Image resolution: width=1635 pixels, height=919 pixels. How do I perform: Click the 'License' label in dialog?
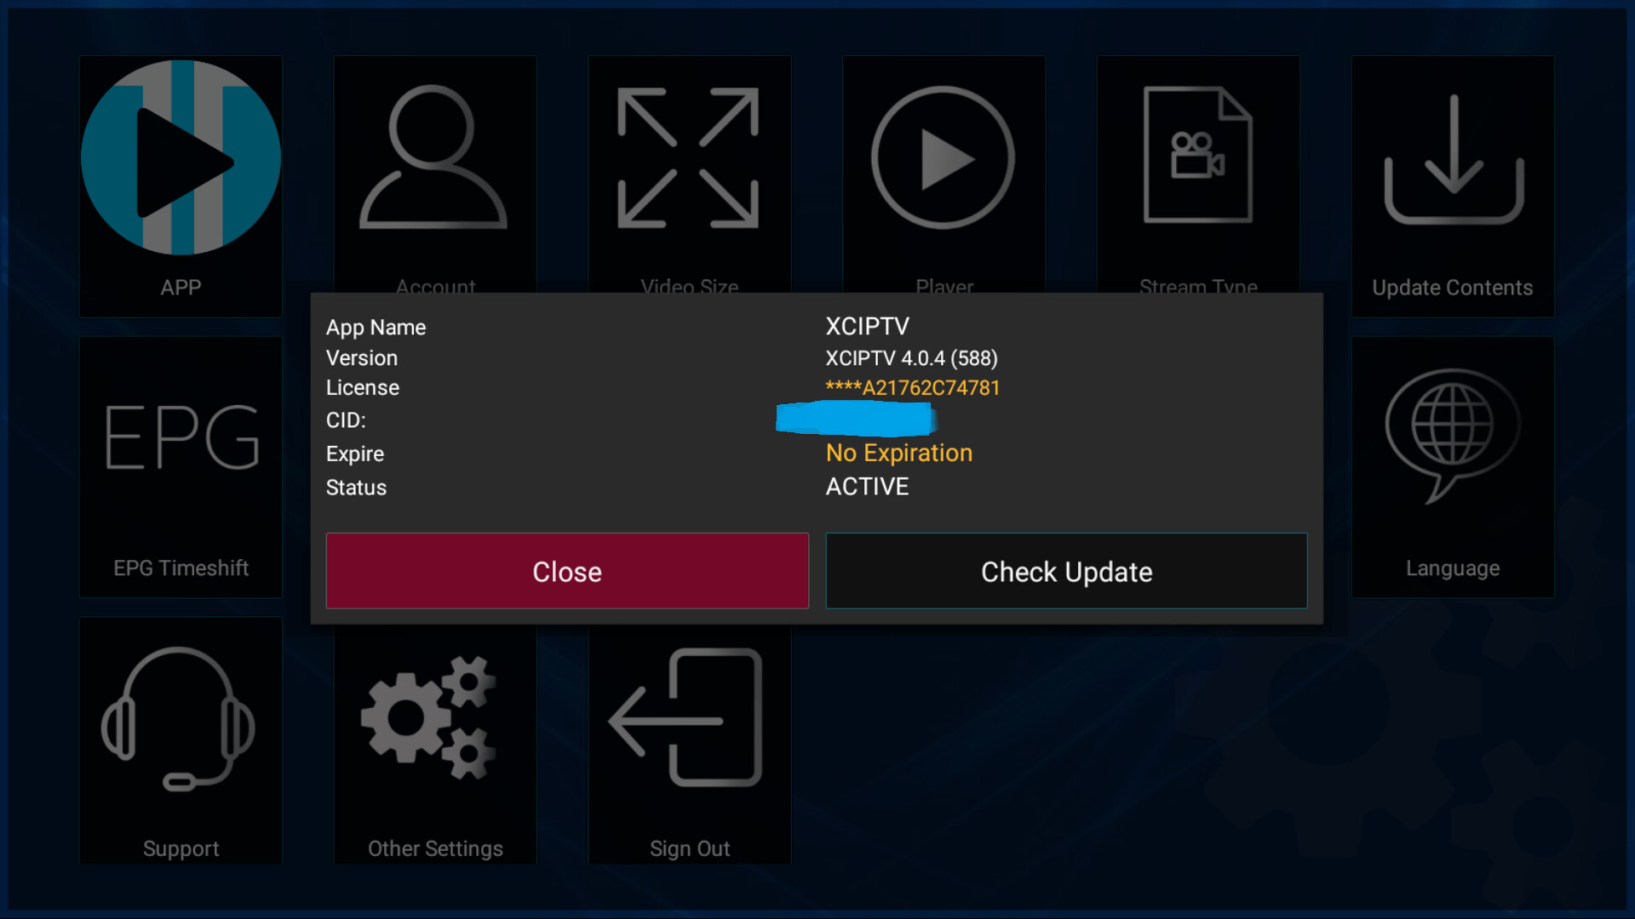(363, 388)
